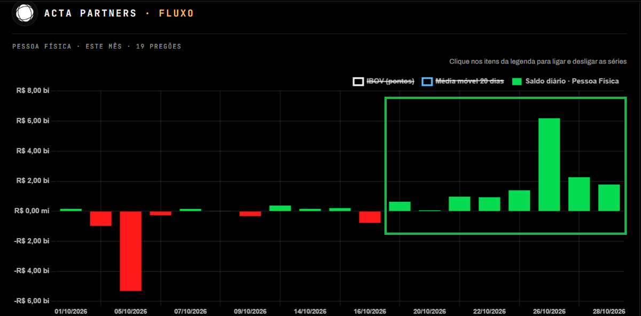Click the '-R$ 4,00 bi' axis label

[x=31, y=271]
